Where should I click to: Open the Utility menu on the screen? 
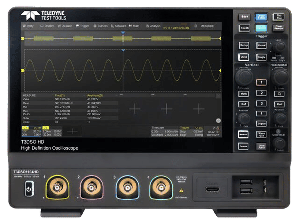coord(28,26)
